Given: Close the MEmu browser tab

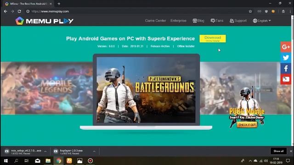Looking at the screenshot, I should click(51, 4).
